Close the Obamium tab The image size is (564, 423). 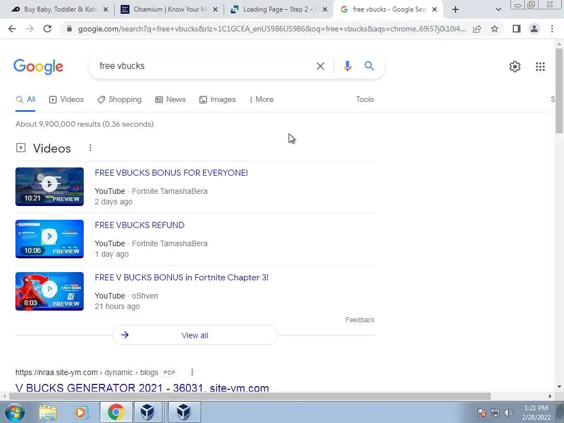tap(215, 10)
